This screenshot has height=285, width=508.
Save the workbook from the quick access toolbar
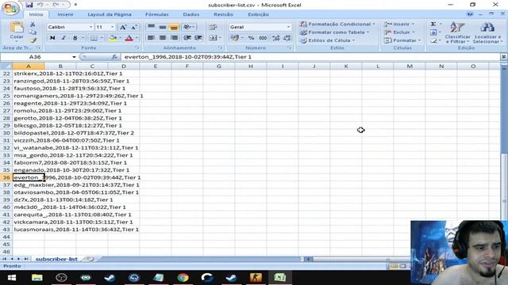29,5
